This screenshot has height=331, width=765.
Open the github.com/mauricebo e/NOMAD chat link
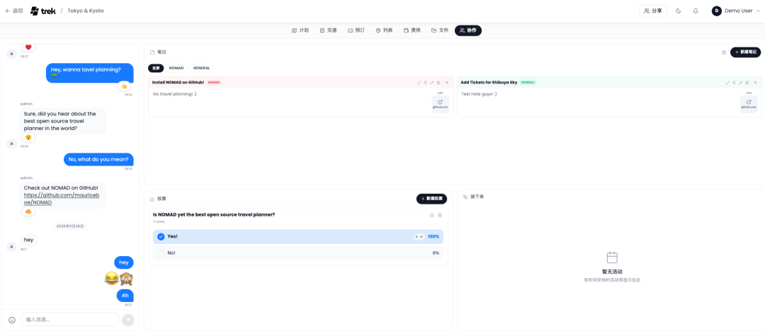tap(62, 199)
